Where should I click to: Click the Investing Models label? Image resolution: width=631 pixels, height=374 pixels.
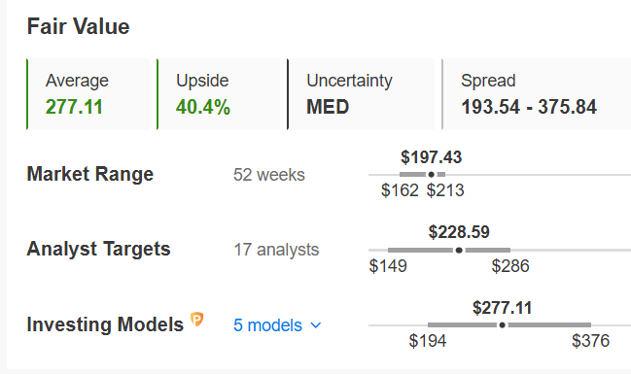[105, 324]
